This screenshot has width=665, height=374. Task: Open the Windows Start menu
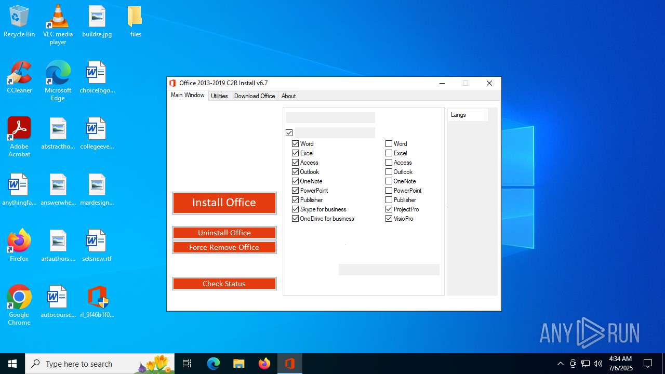12,364
